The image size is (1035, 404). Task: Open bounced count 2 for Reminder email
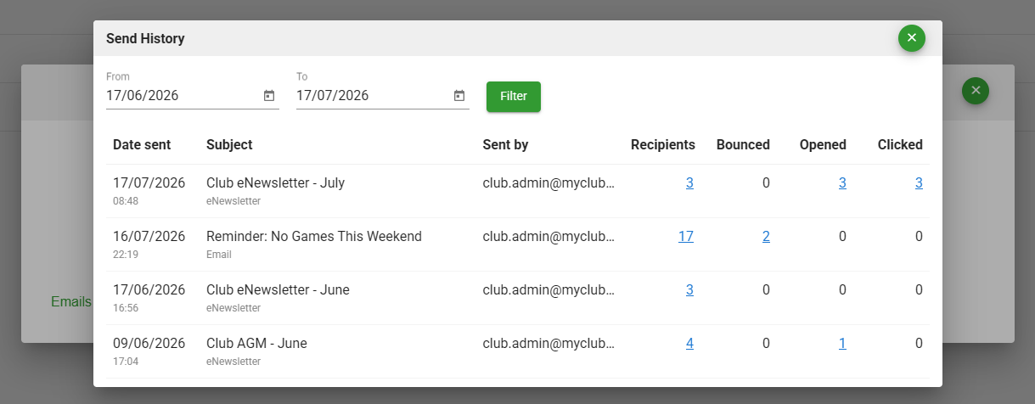[x=766, y=236]
